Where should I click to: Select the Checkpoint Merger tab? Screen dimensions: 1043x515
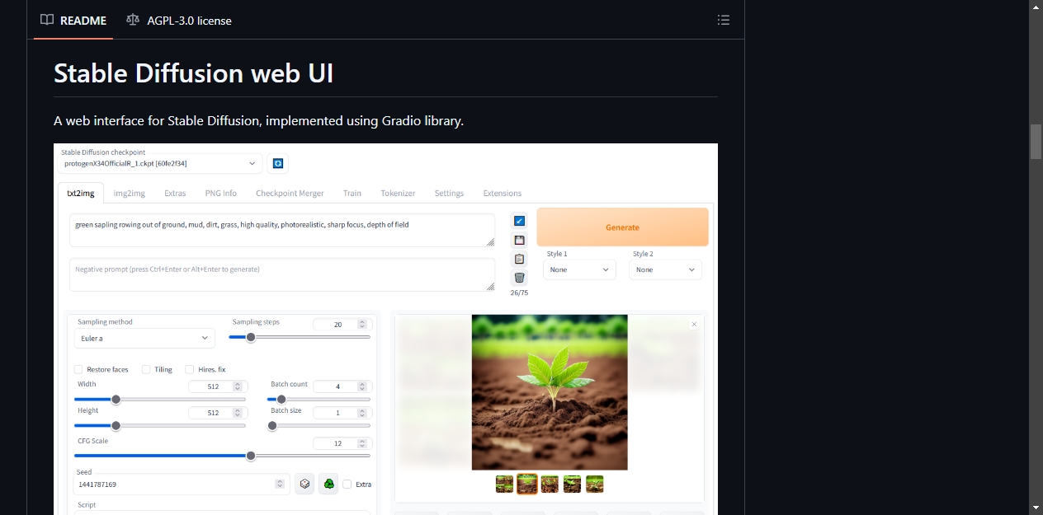click(x=290, y=193)
